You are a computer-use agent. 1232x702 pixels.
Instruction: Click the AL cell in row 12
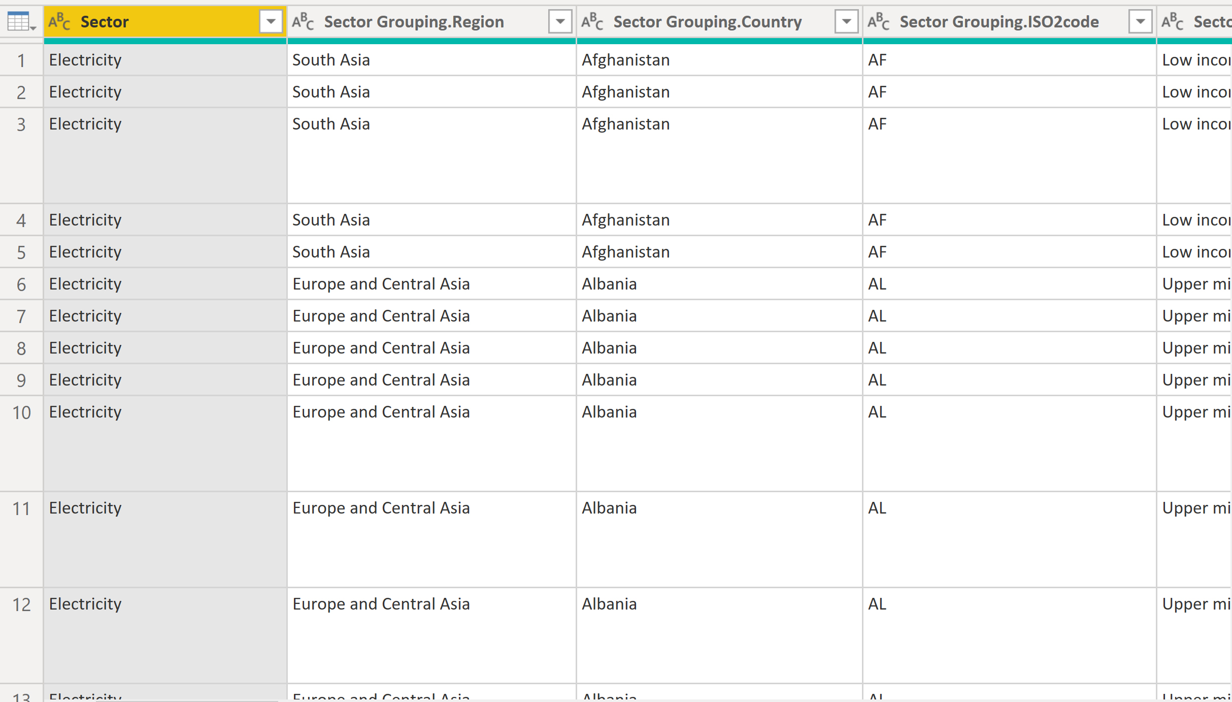(x=1010, y=635)
